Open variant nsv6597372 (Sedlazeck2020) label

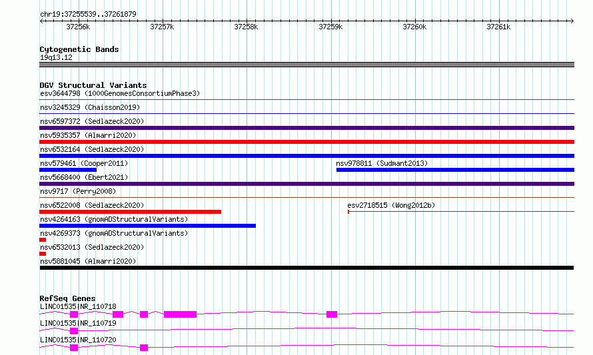tap(92, 121)
